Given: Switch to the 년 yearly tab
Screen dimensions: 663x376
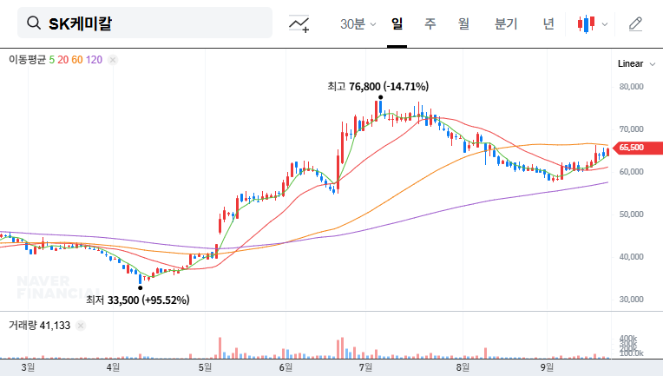Looking at the screenshot, I should [x=548, y=23].
